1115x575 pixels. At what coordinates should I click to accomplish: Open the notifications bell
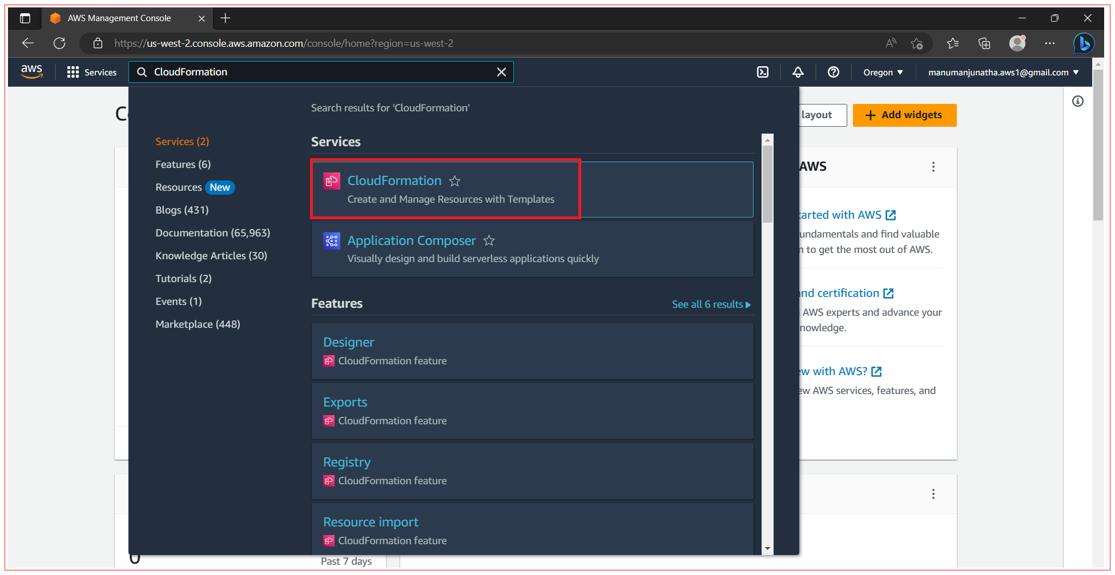tap(798, 72)
